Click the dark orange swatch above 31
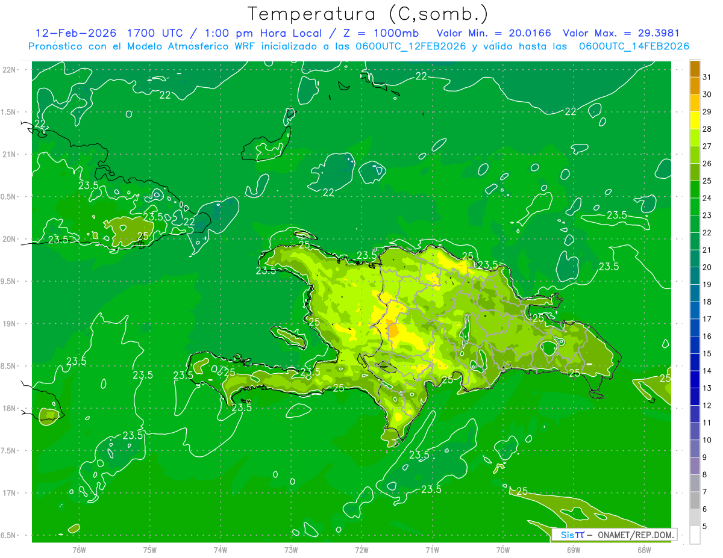 tap(695, 69)
